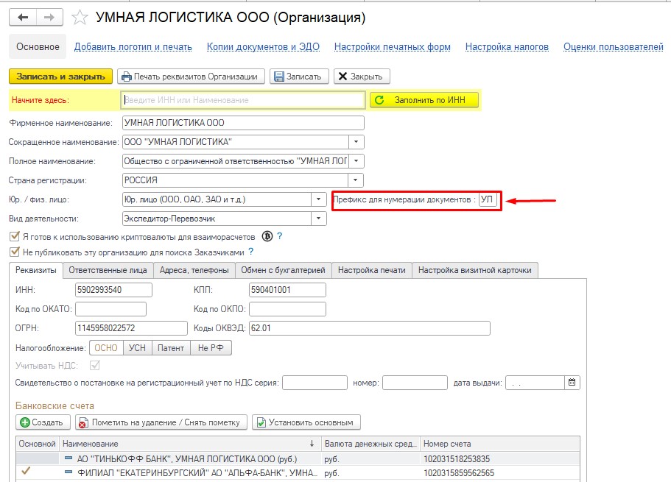Click Записать и закрыть button
671x482 pixels.
pos(60,77)
